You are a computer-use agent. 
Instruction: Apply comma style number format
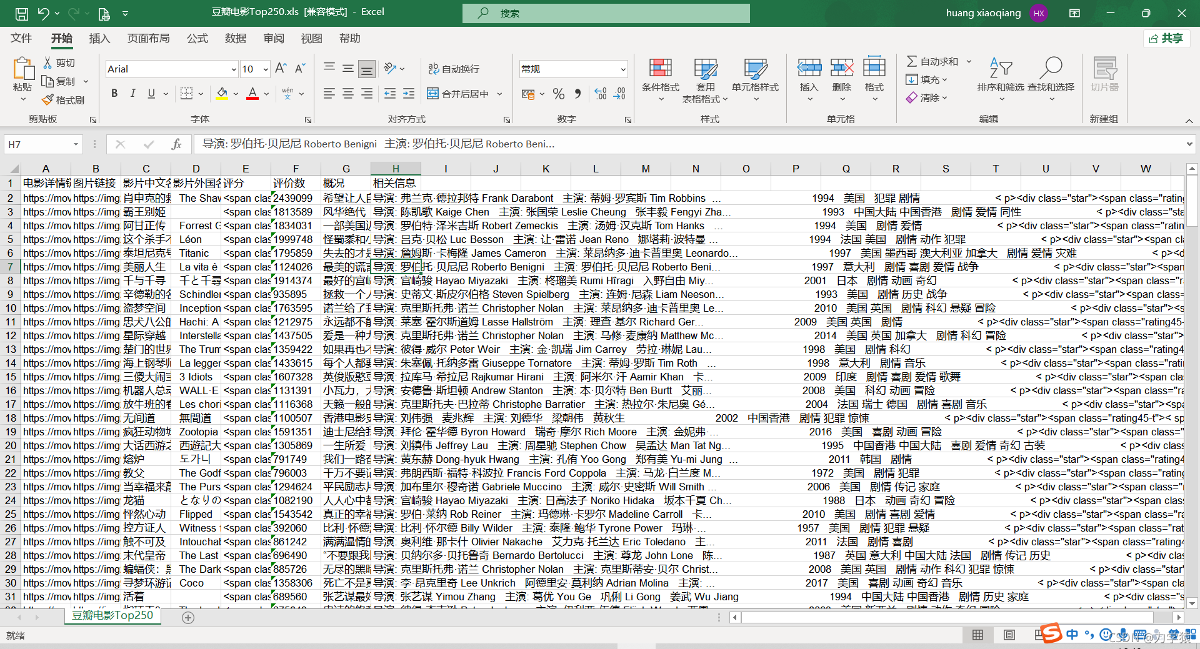coord(577,94)
